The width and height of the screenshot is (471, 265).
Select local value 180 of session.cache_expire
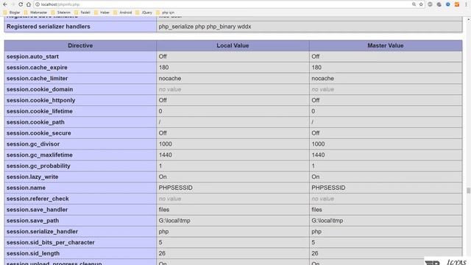click(163, 68)
